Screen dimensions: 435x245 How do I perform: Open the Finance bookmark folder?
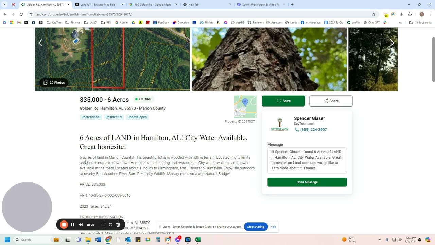coord(73,23)
